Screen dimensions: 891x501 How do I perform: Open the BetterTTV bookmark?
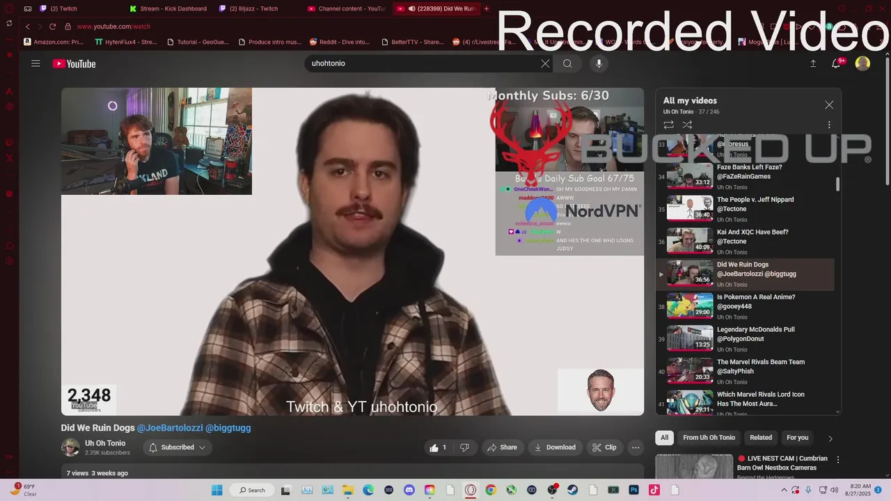(x=412, y=42)
